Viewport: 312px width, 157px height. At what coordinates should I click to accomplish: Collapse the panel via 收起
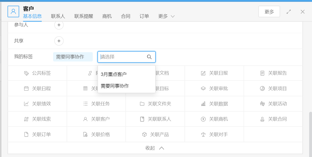click(x=155, y=148)
